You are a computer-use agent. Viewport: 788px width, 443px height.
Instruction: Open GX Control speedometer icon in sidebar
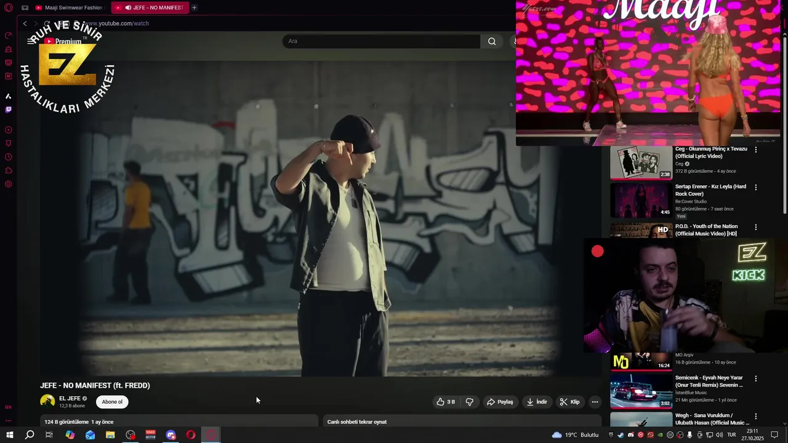point(9,35)
